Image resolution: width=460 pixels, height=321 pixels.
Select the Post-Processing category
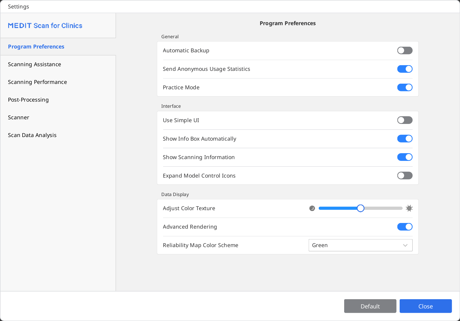click(28, 100)
